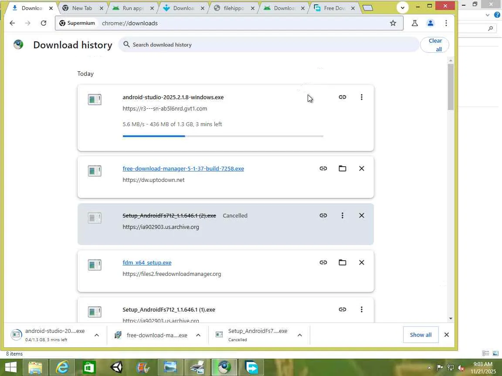Copy download link for free-download-manager-5-1-37 file
This screenshot has width=502, height=376.
coord(323,168)
